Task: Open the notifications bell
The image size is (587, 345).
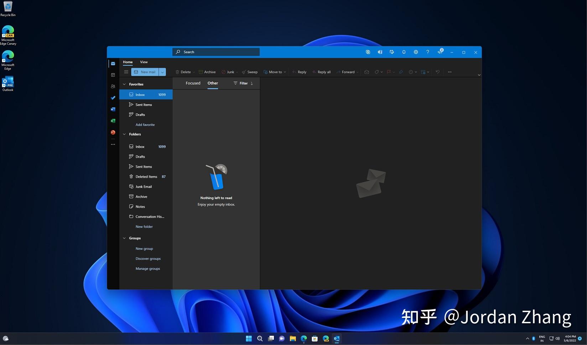Action: 404,52
